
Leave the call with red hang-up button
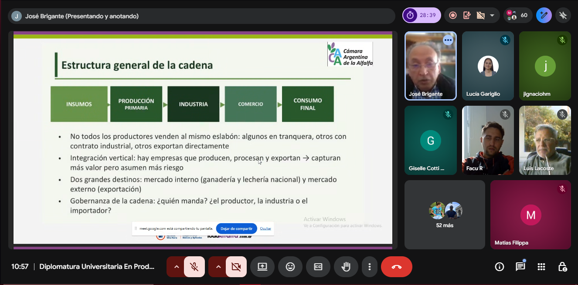coord(397,267)
